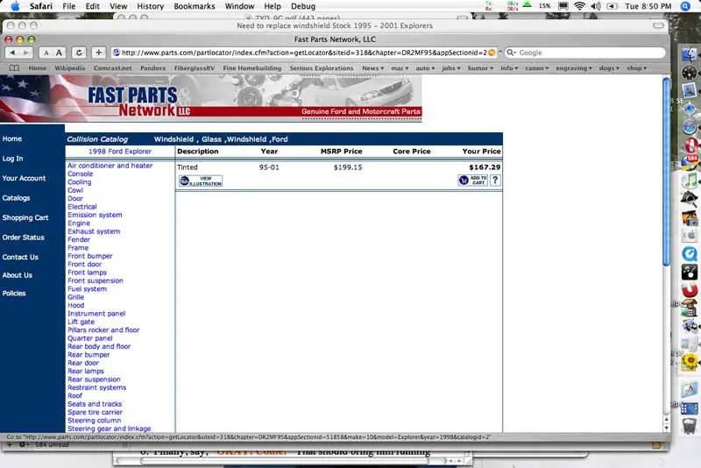Image resolution: width=701 pixels, height=468 pixels.
Task: Open the Air conditioner and heater category
Action: click(110, 166)
